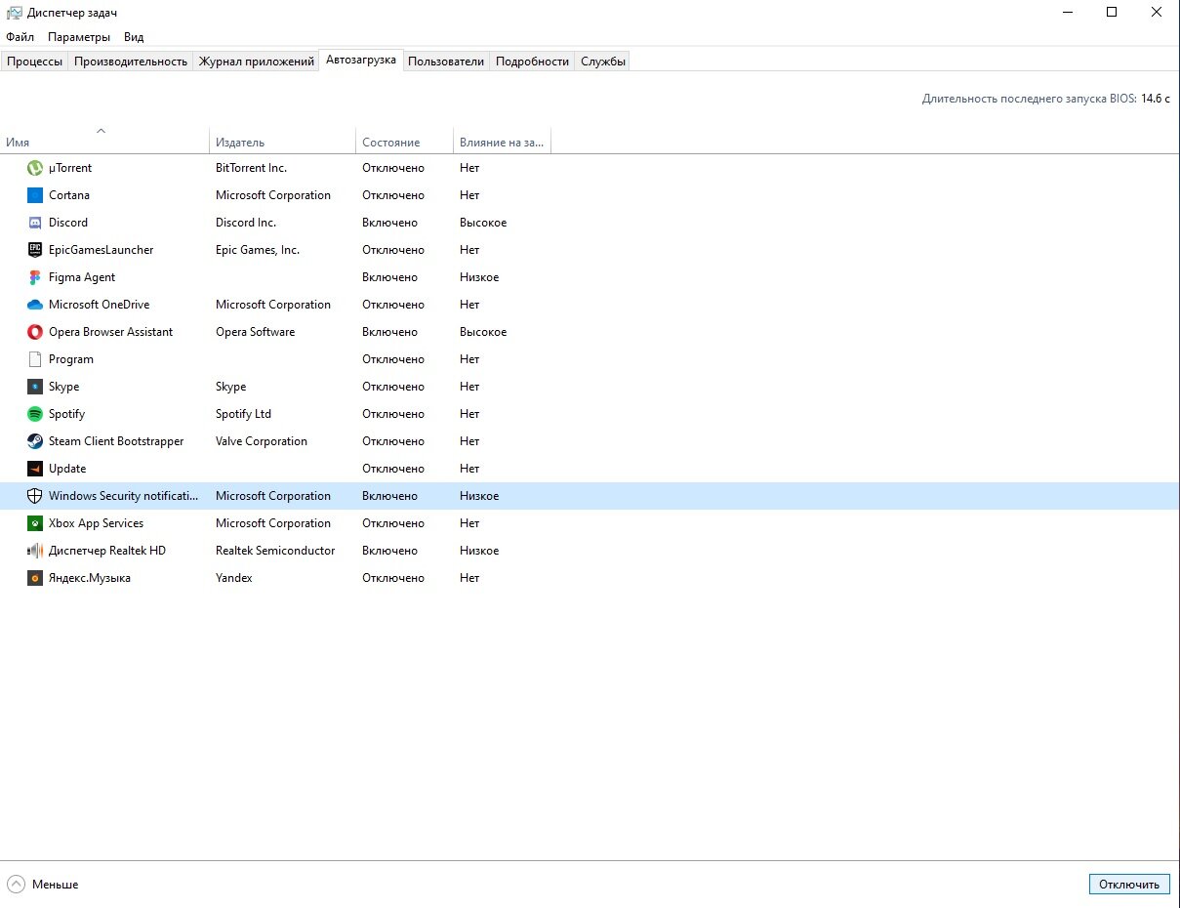Image resolution: width=1180 pixels, height=908 pixels.
Task: Click the EpicGamesLauncher icon
Action: 35,250
